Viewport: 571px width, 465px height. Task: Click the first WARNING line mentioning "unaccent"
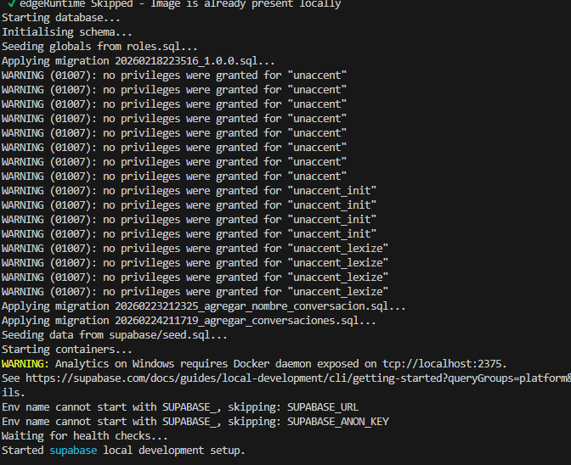pyautogui.click(x=174, y=76)
